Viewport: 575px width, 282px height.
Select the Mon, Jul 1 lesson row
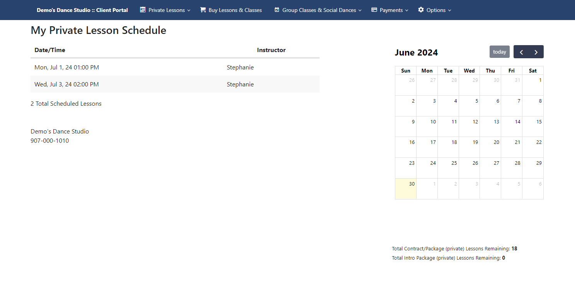click(175, 67)
